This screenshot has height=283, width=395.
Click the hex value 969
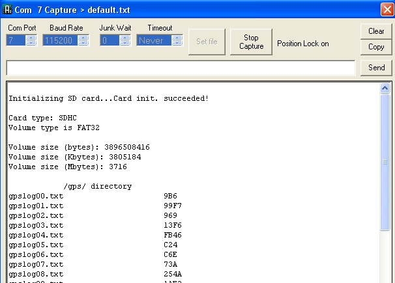click(170, 215)
